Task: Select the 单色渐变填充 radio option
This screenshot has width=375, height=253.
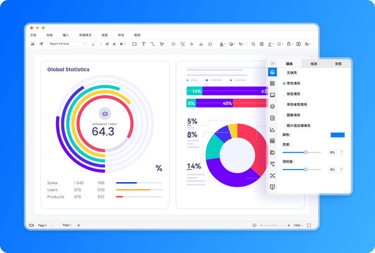Action: tap(284, 104)
